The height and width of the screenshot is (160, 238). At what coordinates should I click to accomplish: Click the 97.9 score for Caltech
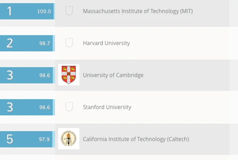pos(44,140)
